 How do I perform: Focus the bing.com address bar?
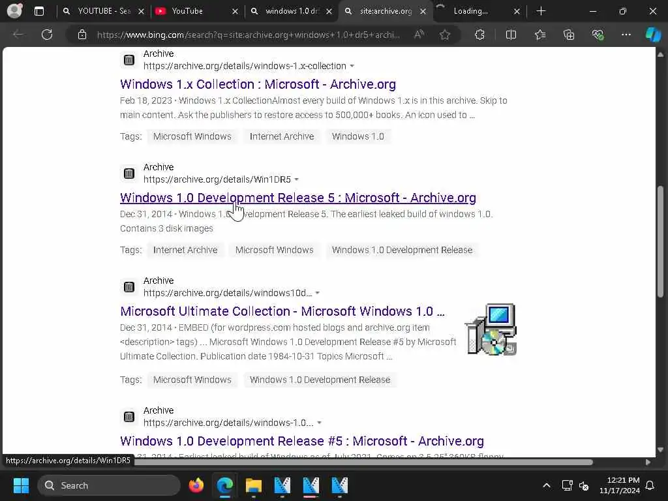point(249,35)
